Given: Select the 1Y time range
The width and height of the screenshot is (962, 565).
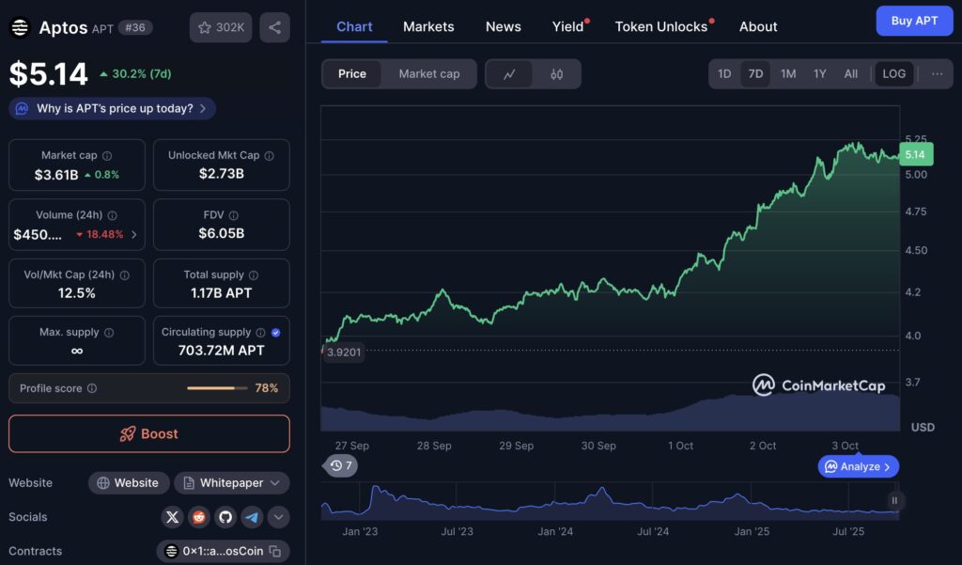Looking at the screenshot, I should (x=819, y=73).
